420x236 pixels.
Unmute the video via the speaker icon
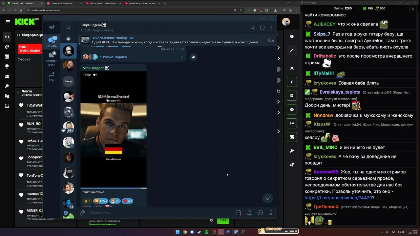[x=95, y=75]
